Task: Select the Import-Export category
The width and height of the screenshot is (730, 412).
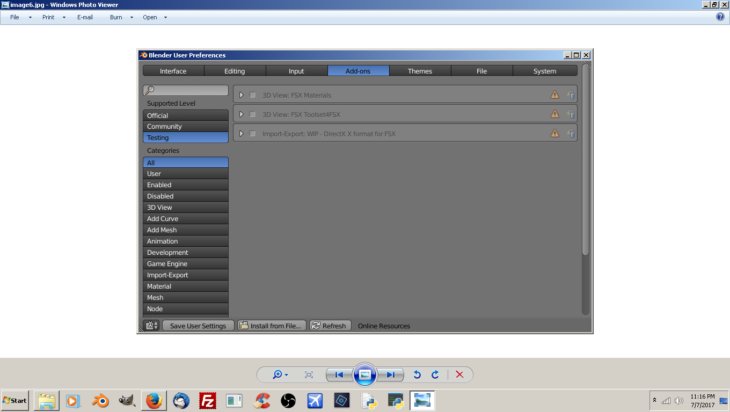Action: [x=186, y=275]
